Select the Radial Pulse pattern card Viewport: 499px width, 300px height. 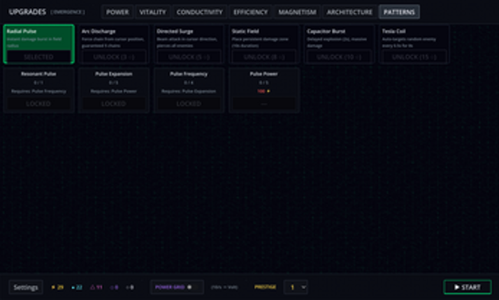coord(38,44)
